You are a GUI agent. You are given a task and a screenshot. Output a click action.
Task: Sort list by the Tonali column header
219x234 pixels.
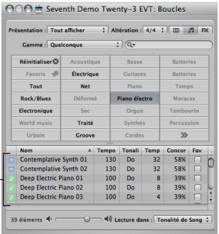click(131, 150)
